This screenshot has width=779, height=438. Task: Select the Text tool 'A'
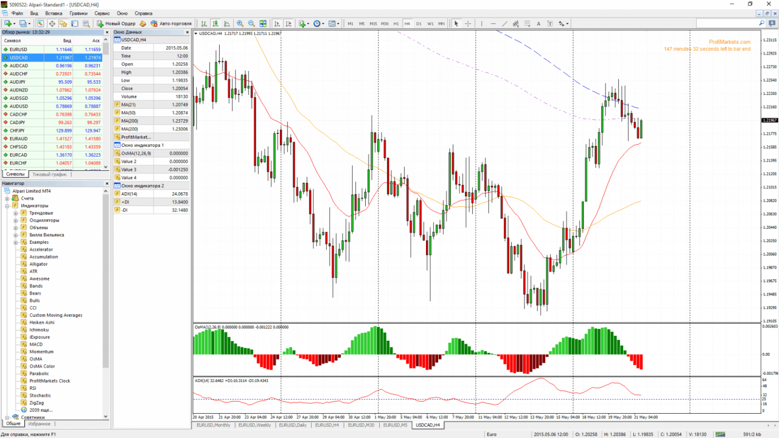coord(539,23)
